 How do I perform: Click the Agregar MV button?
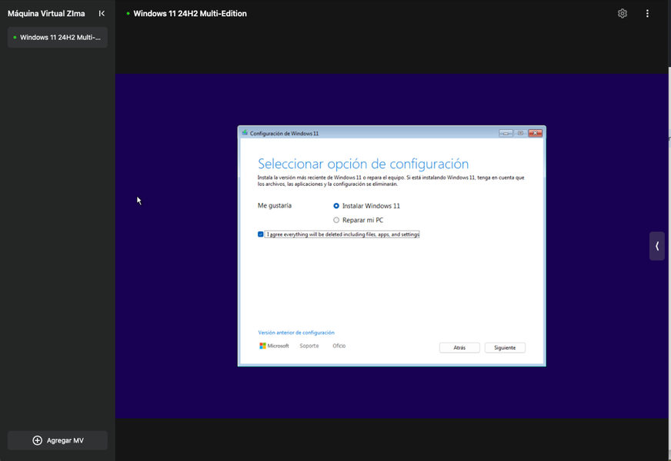(58, 440)
